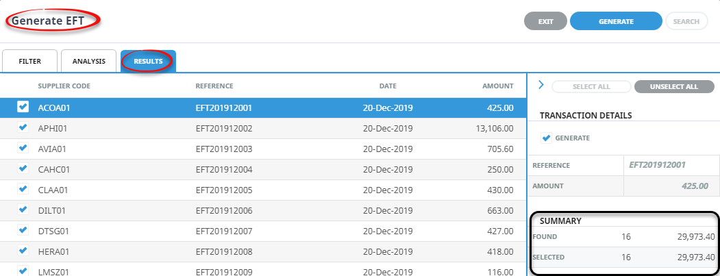Screen dimensions: 720x276
Task: Collapse the side panel chevron arrow
Action: 541,85
